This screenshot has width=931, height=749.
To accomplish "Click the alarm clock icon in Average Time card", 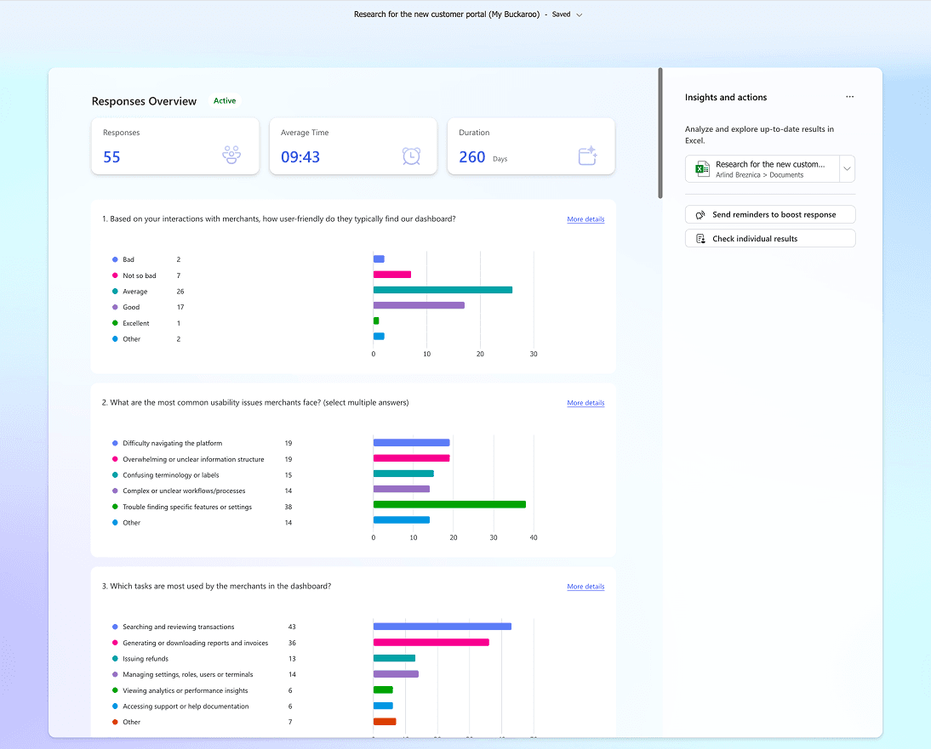I will (x=411, y=156).
